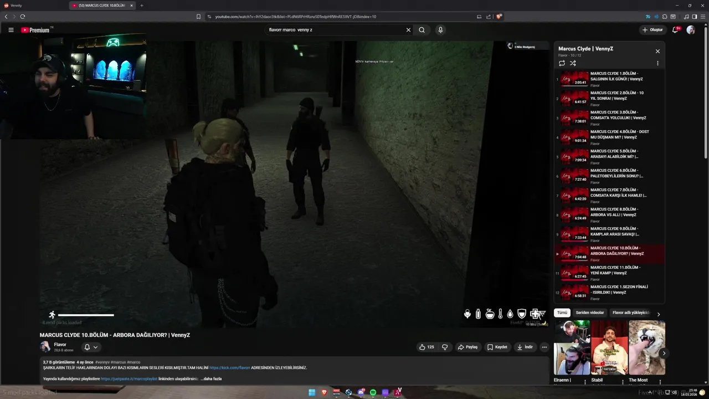Click the browser address bar URL
This screenshot has width=709, height=399.
(296, 17)
